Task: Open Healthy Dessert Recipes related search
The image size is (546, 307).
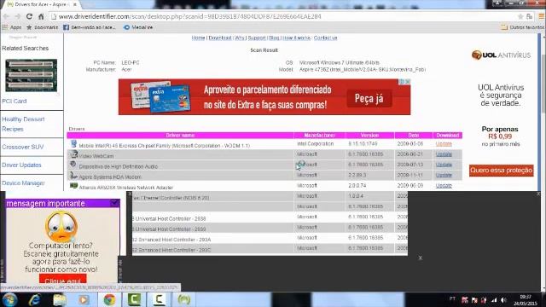Action: pos(23,124)
